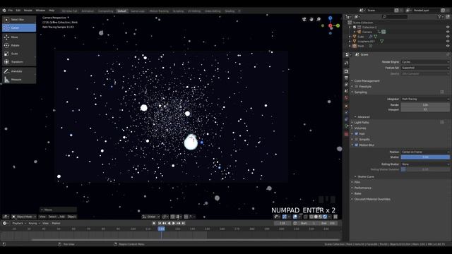
Task: Toggle visibility of Cube in outliner
Action: pyautogui.click(x=448, y=37)
